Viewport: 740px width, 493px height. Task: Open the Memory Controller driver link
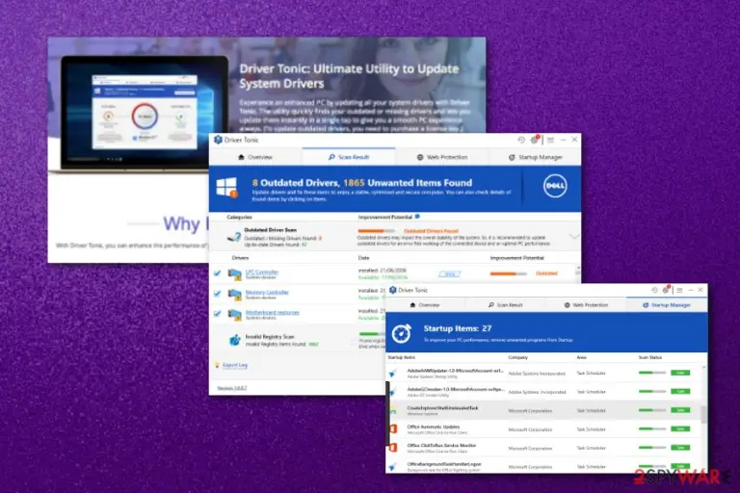[x=267, y=292]
